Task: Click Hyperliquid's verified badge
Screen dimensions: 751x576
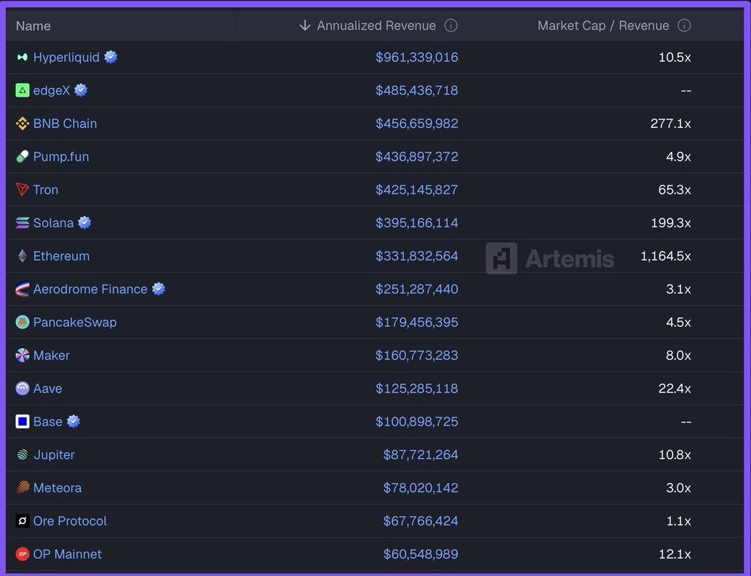Action: [x=111, y=57]
